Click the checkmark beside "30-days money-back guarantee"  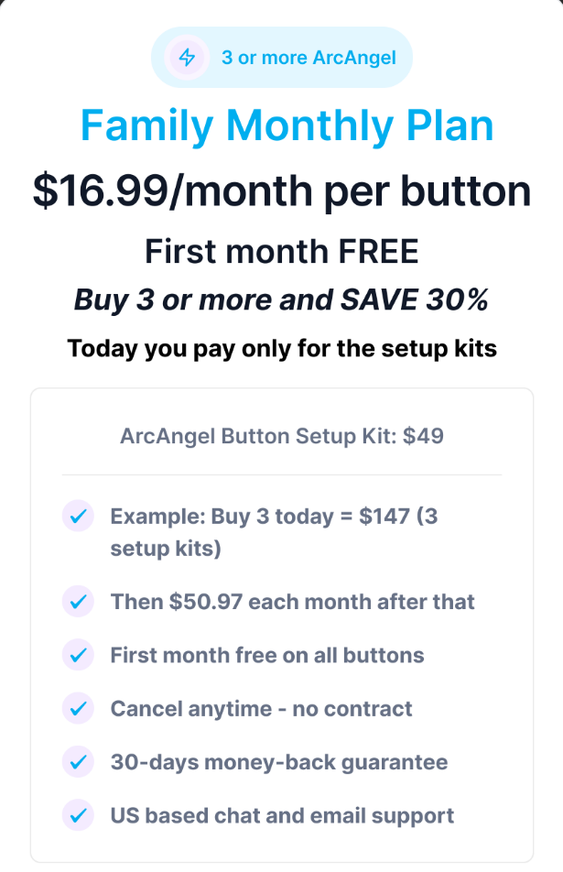(78, 761)
